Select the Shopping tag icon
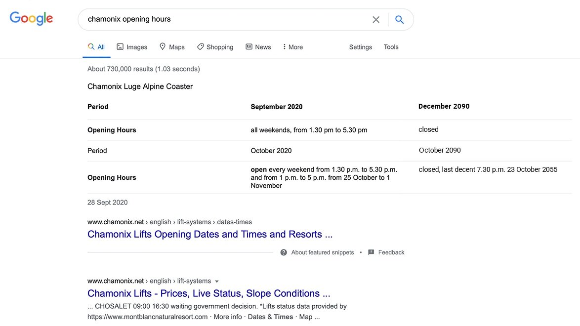The width and height of the screenshot is (580, 326). pyautogui.click(x=200, y=46)
